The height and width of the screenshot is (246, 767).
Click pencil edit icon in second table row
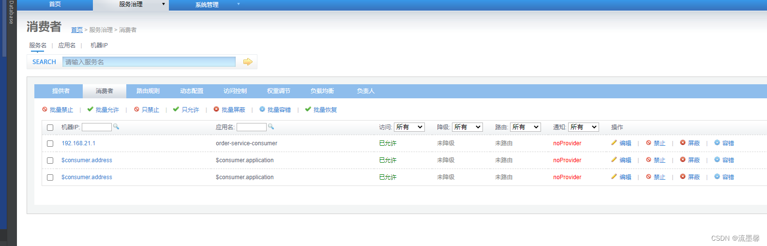point(614,160)
